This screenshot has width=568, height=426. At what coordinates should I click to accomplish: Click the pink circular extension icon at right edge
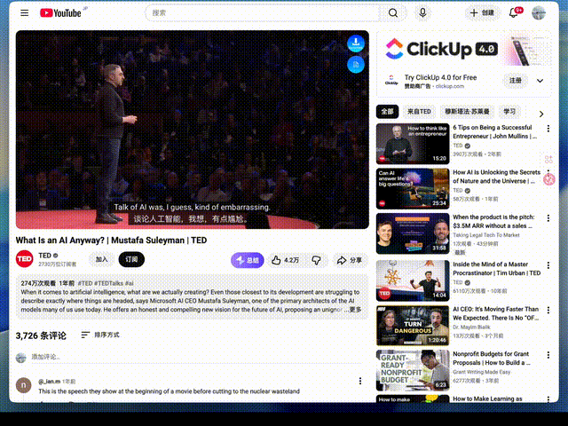pos(549,179)
